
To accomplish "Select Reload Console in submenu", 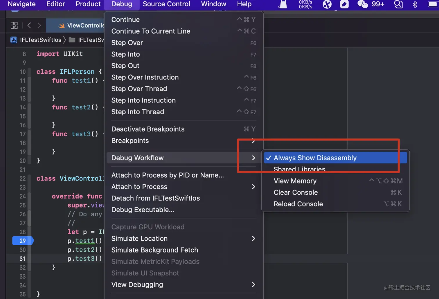I will [x=335, y=204].
